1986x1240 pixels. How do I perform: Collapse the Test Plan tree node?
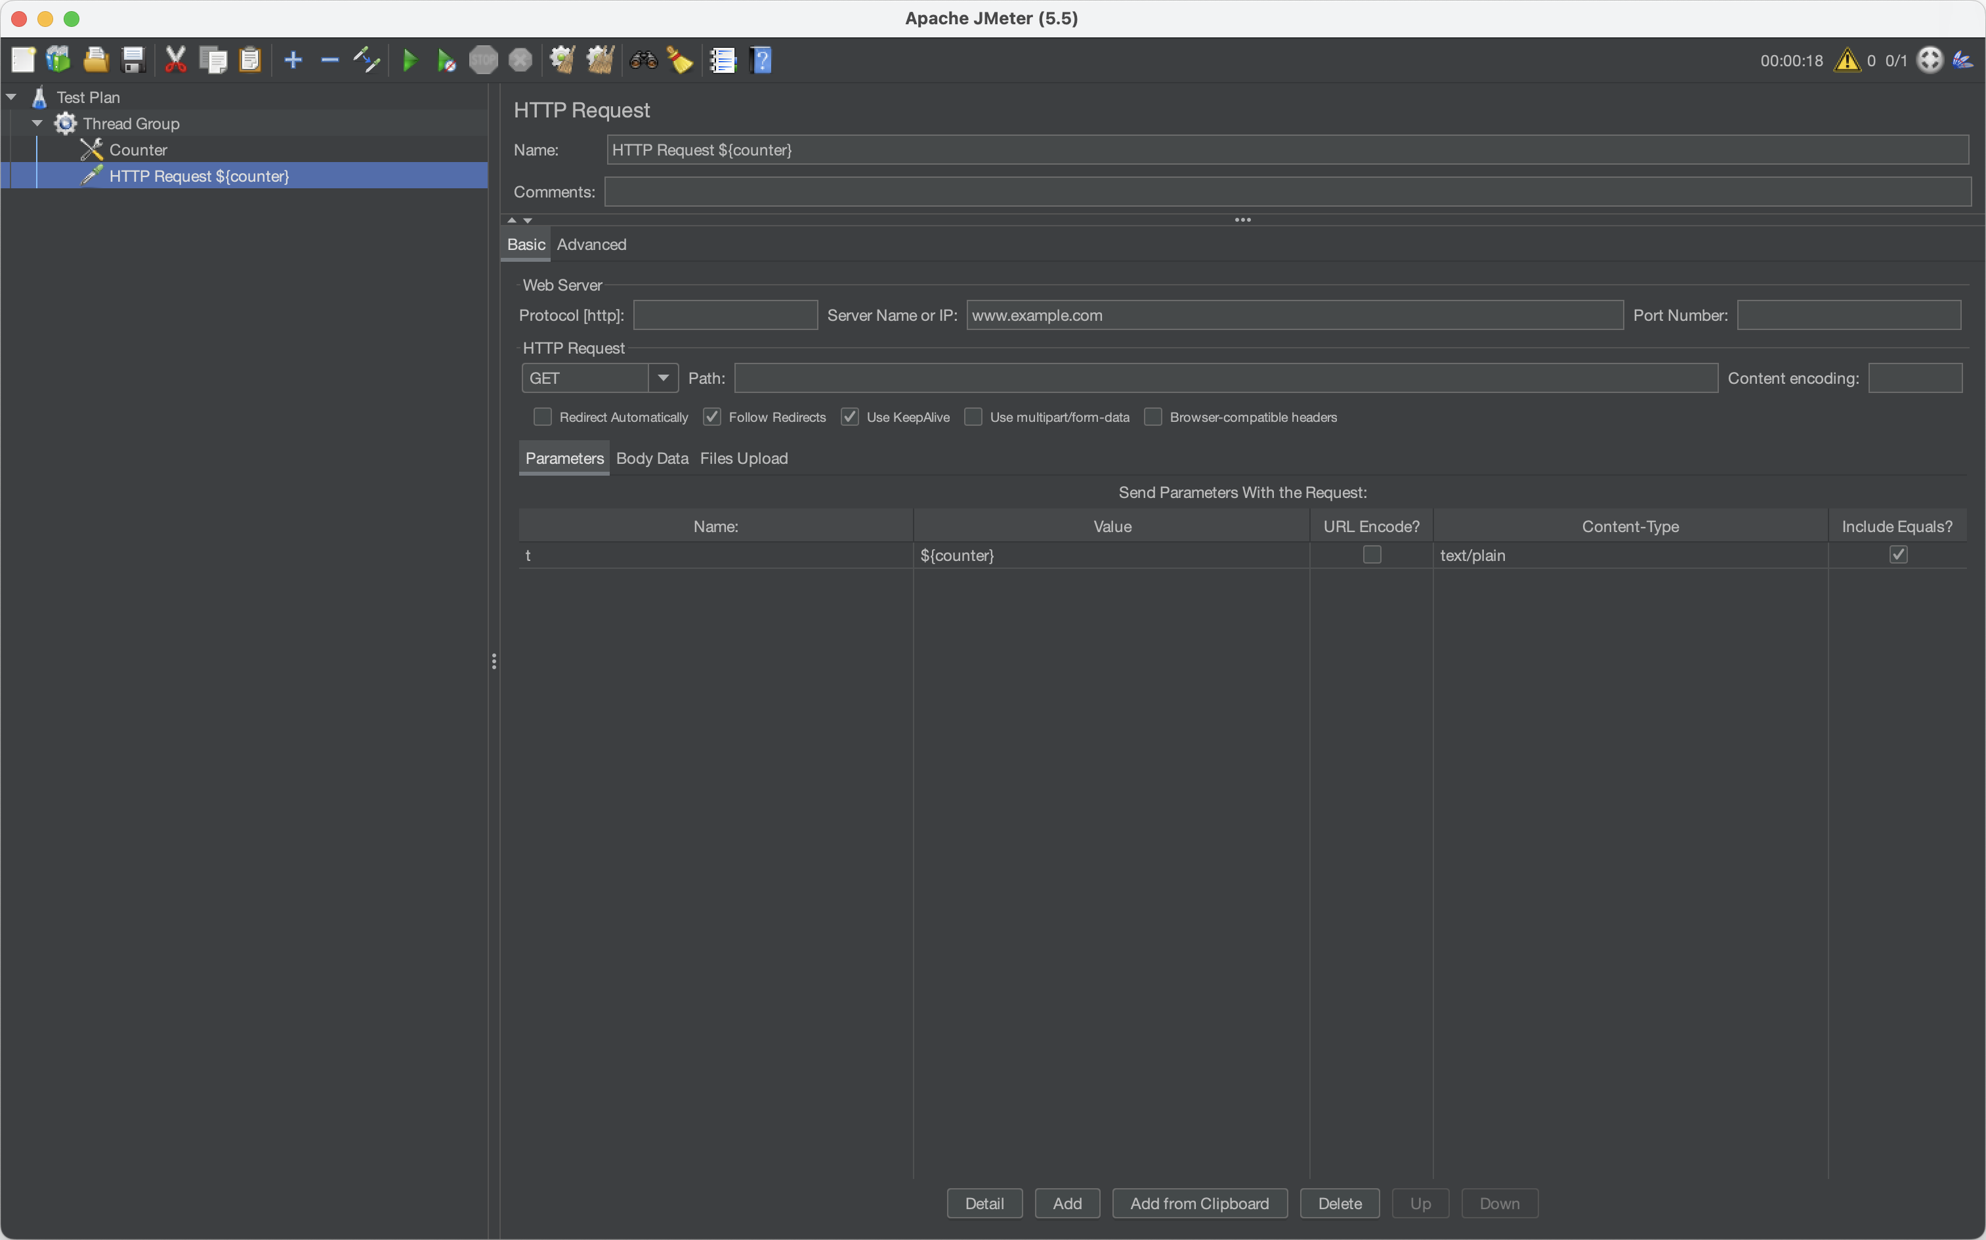pos(11,97)
